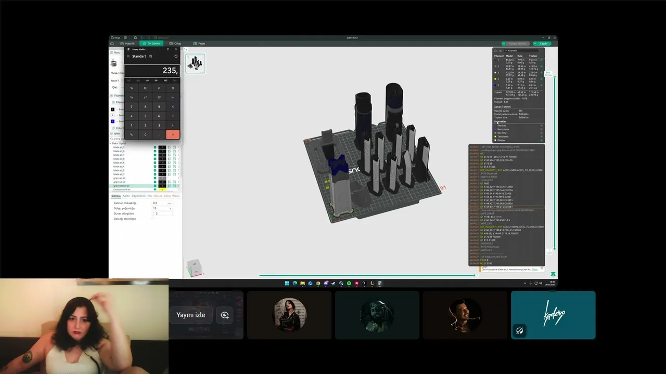Toggle calculator keep-on-top icon

point(150,56)
